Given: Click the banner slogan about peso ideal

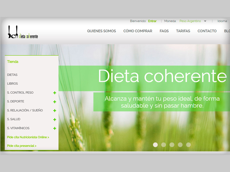Looking at the screenshot, I should (162, 102).
